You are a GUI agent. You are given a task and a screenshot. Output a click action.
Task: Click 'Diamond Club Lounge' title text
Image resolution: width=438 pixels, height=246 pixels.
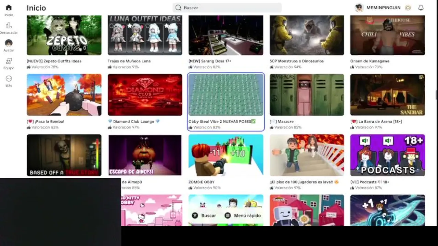click(x=134, y=121)
